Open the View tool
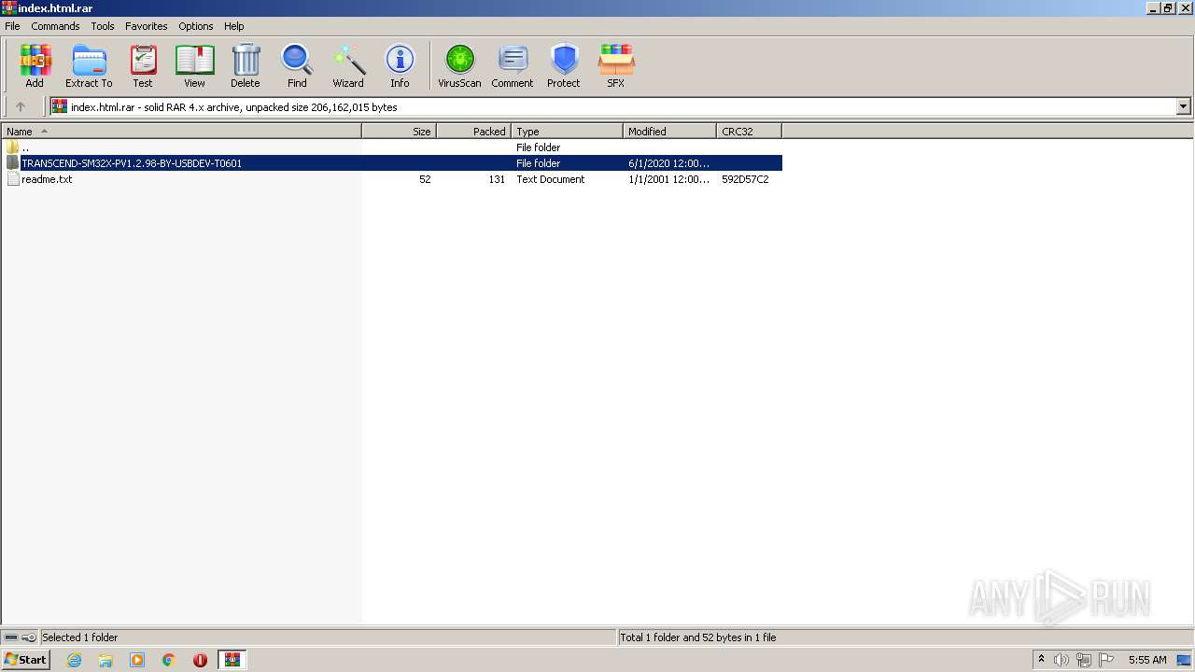This screenshot has height=672, width=1195. 194,65
